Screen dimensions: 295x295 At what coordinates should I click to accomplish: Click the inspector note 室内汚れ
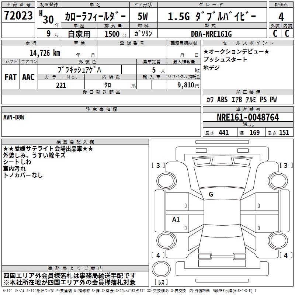(14, 169)
